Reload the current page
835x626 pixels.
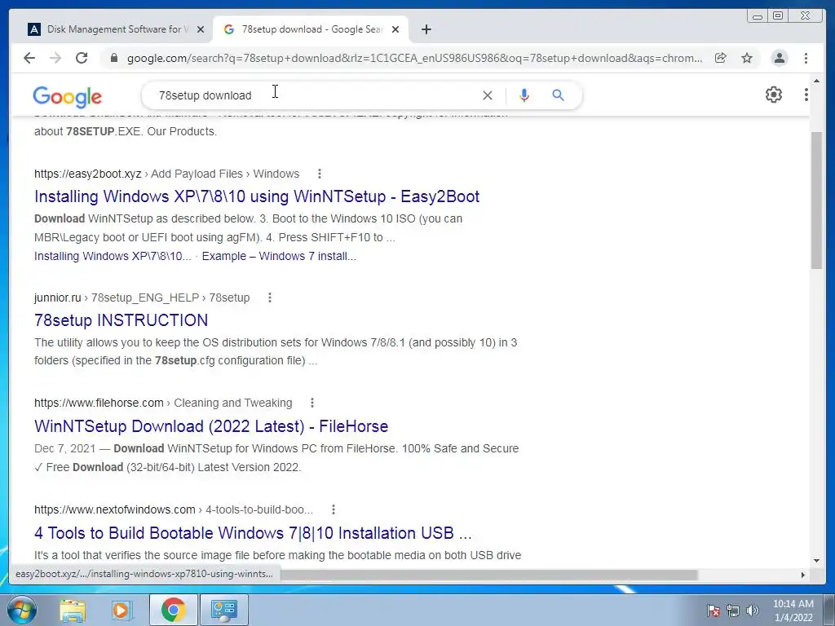pos(82,58)
